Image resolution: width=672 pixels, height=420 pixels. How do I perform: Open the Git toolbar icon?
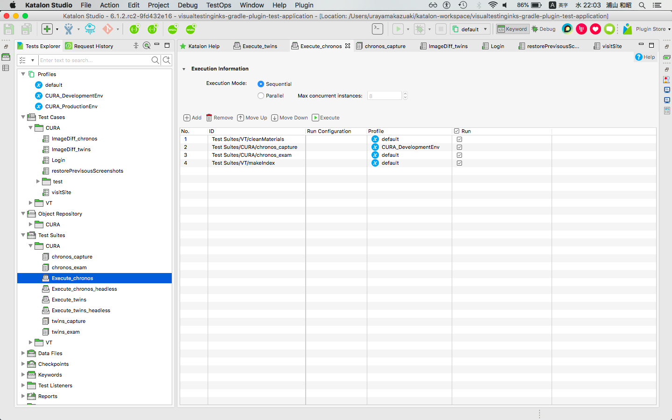108,29
